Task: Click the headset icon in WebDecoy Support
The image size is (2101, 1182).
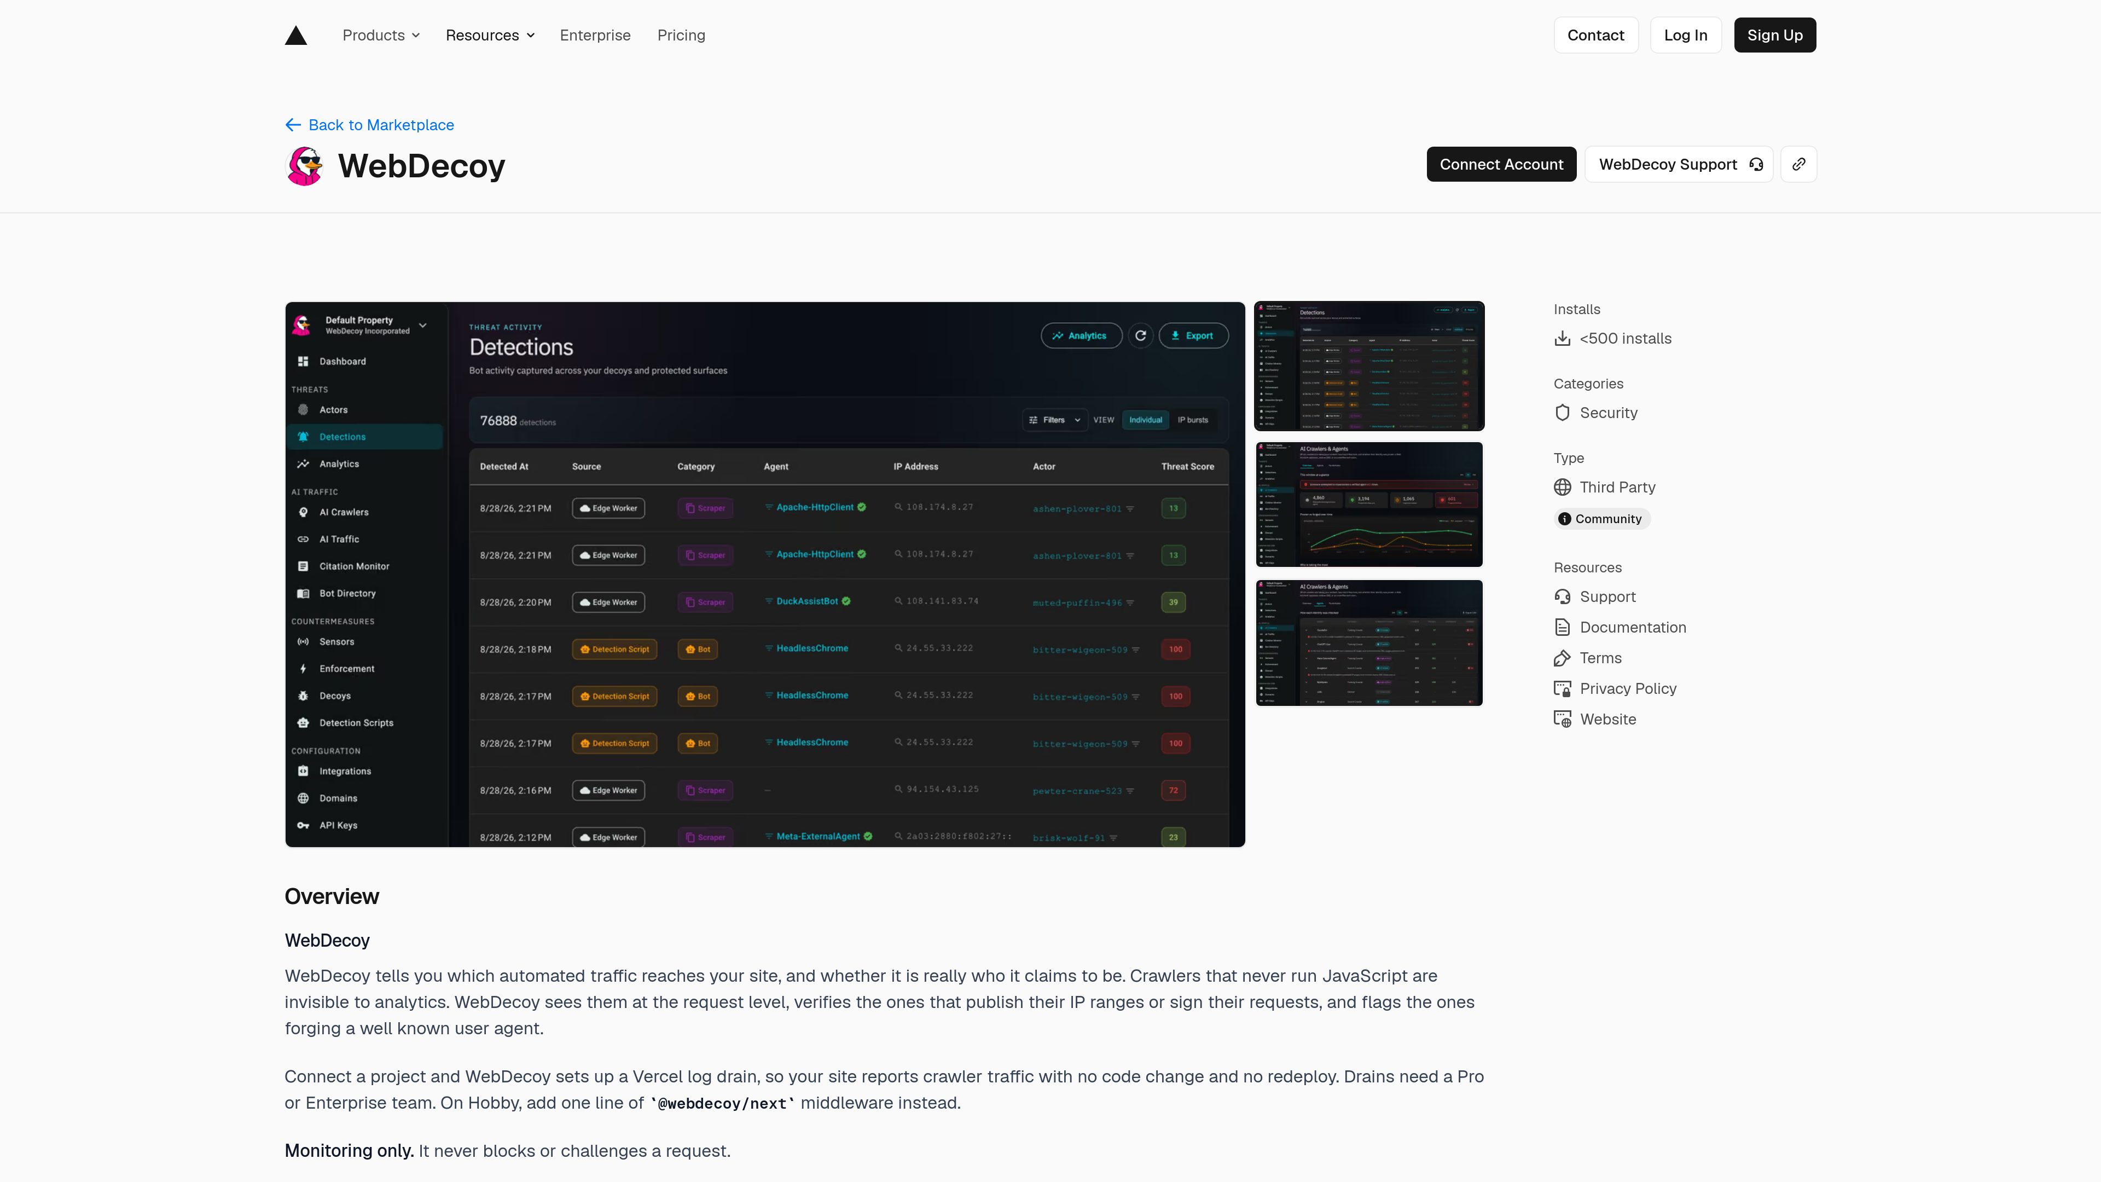Action: tap(1756, 164)
